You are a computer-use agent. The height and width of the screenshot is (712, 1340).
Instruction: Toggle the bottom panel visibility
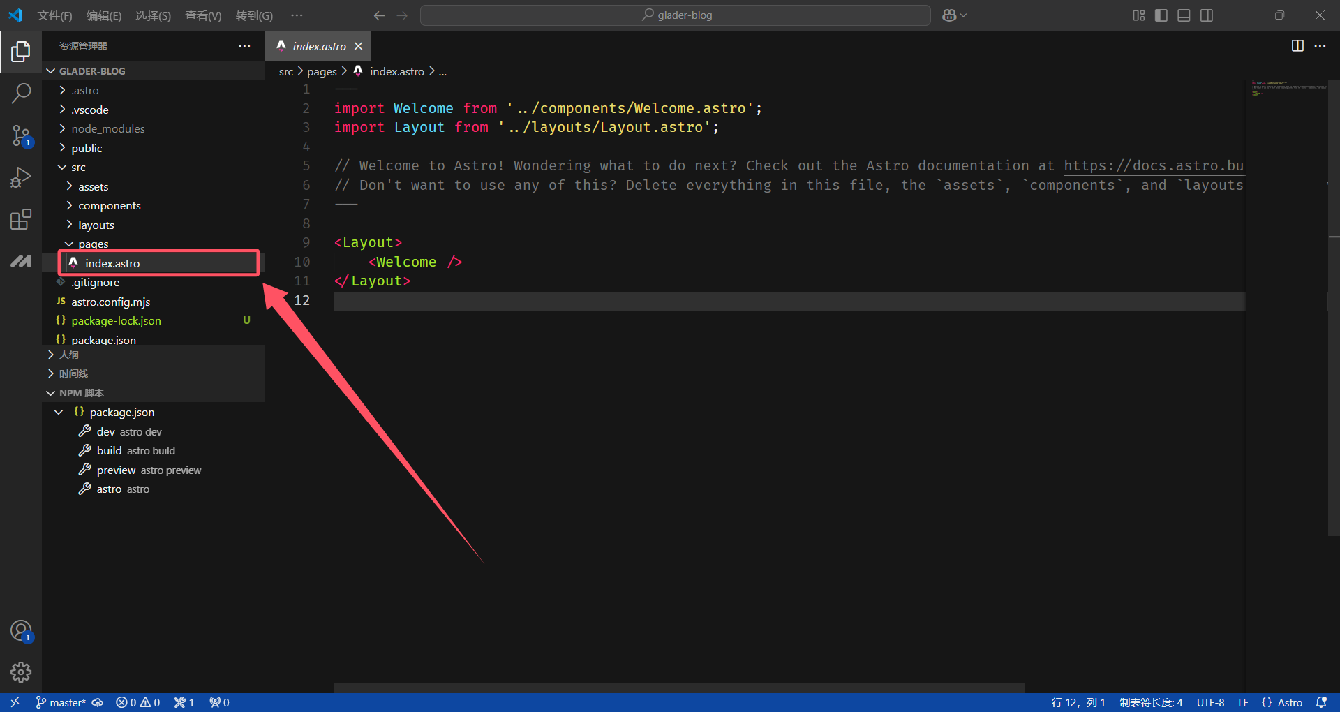1184,15
